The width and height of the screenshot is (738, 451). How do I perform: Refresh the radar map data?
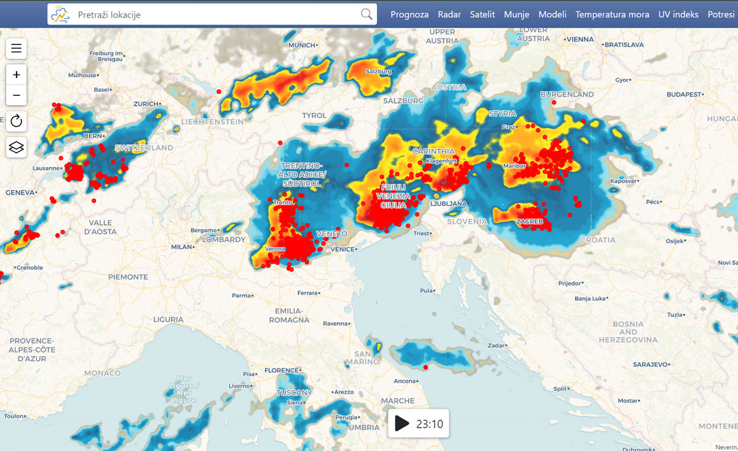click(x=17, y=121)
